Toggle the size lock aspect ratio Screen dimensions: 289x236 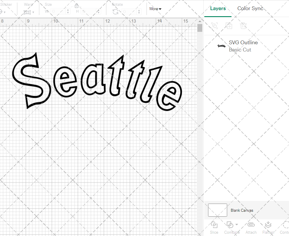[77, 6]
